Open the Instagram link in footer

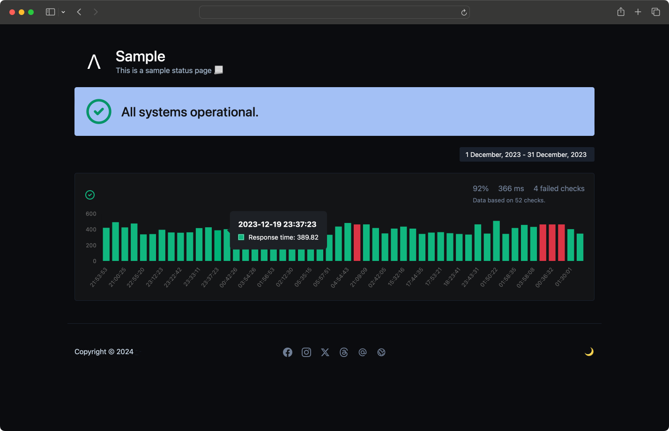tap(306, 352)
